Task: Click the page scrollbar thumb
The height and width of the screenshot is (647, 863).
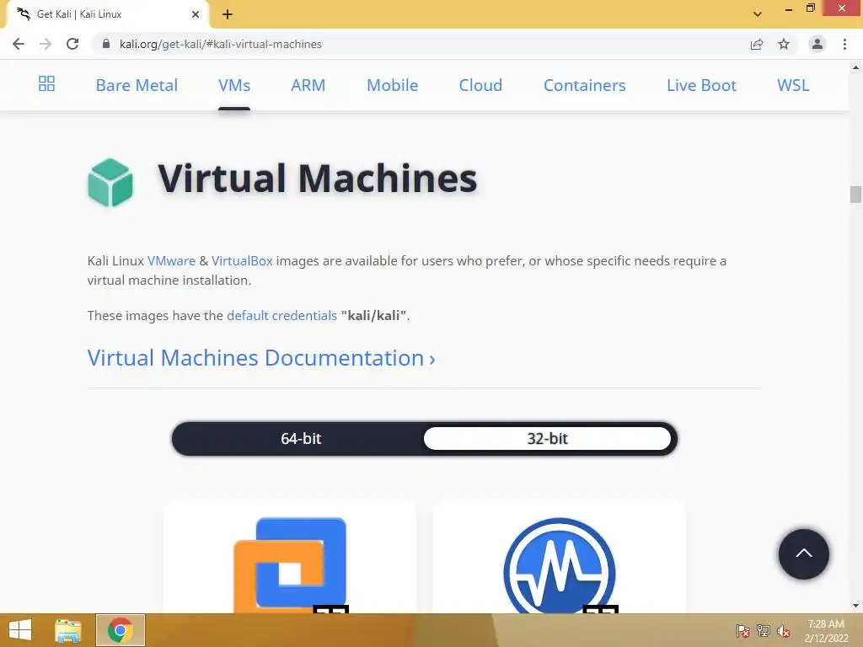Action: click(x=855, y=195)
